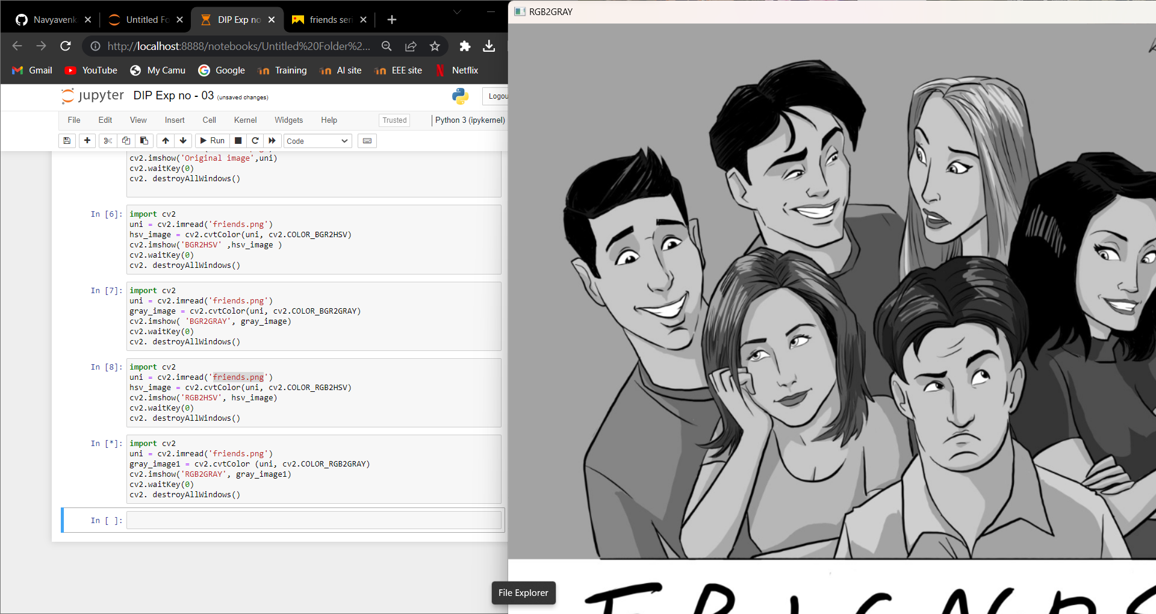Run the selected cell
This screenshot has height=614, width=1156.
coord(212,141)
